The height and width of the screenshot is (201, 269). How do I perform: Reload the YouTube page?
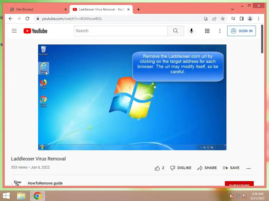(27, 19)
